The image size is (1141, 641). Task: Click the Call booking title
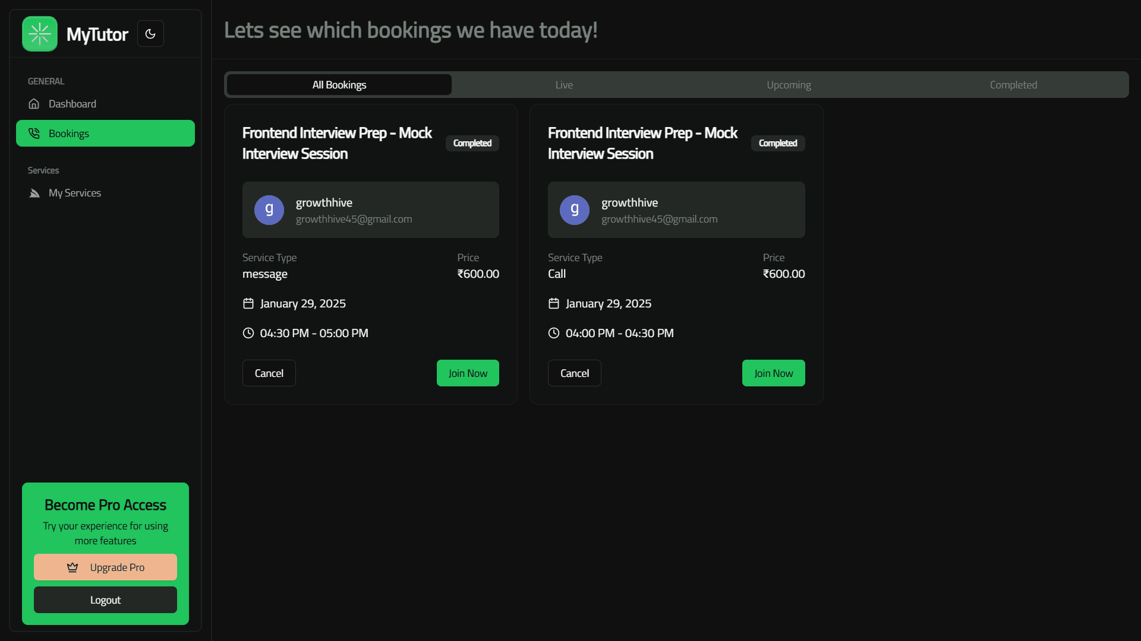(642, 143)
